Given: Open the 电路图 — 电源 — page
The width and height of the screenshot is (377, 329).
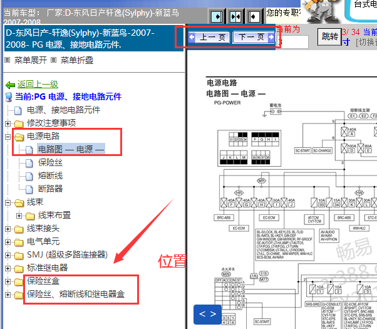Looking at the screenshot, I should tap(71, 149).
